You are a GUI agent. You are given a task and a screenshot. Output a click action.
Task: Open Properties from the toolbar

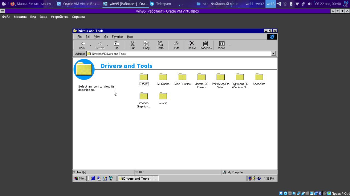click(206, 45)
